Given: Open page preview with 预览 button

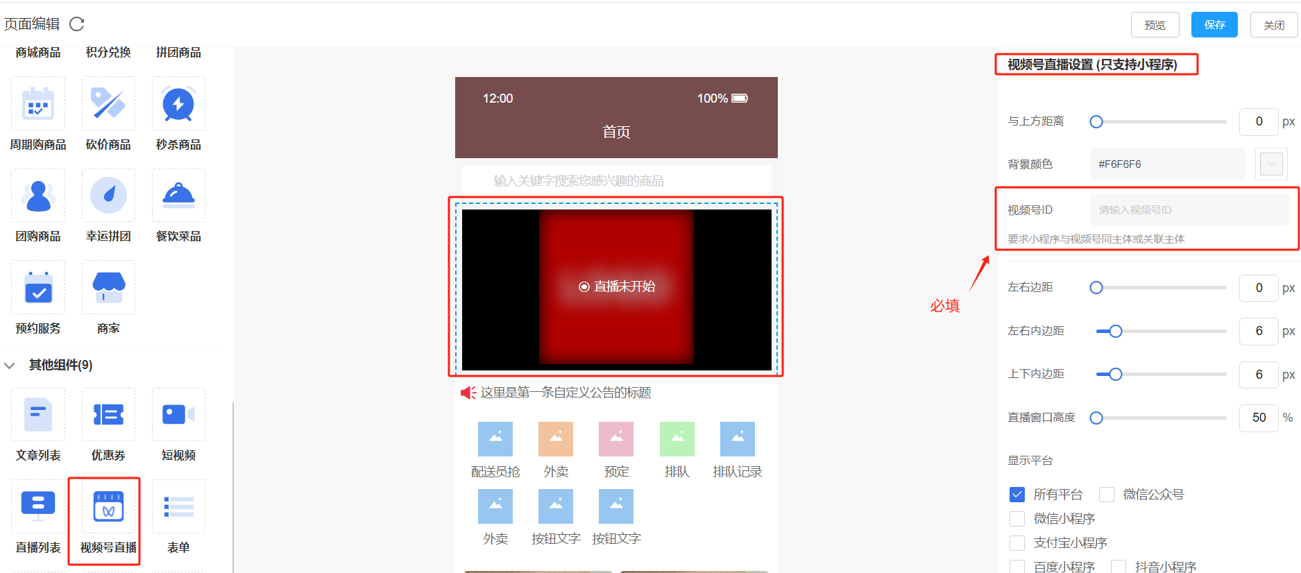Looking at the screenshot, I should click(x=1155, y=25).
